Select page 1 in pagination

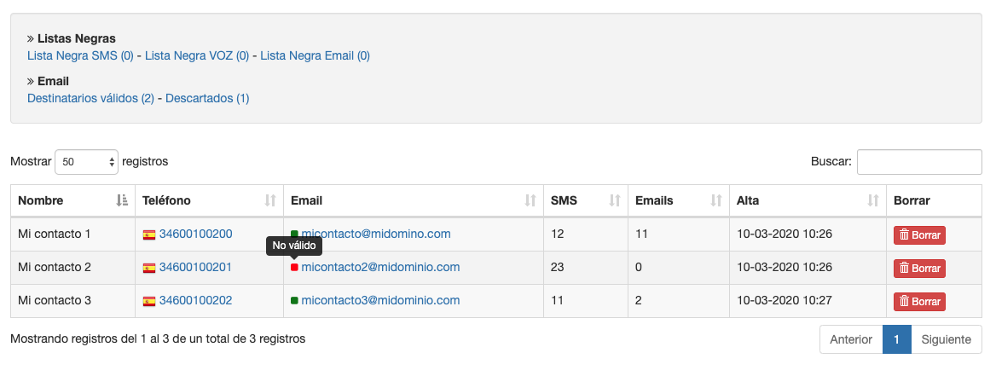pos(897,339)
